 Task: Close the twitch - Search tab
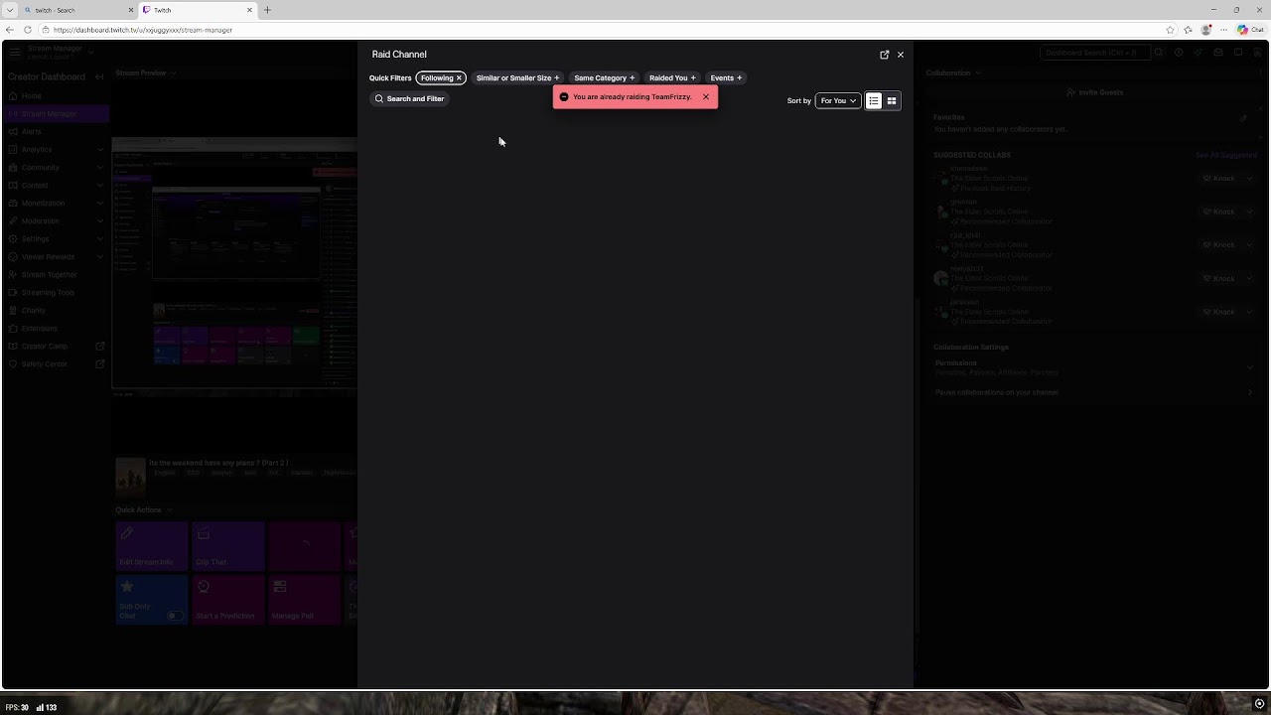point(130,10)
